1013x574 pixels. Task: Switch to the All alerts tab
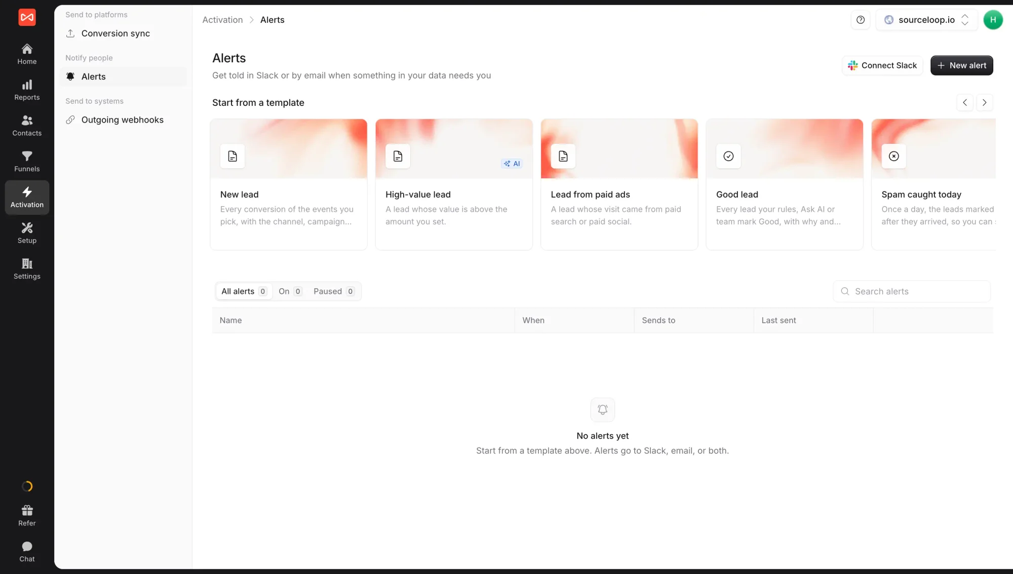click(244, 291)
